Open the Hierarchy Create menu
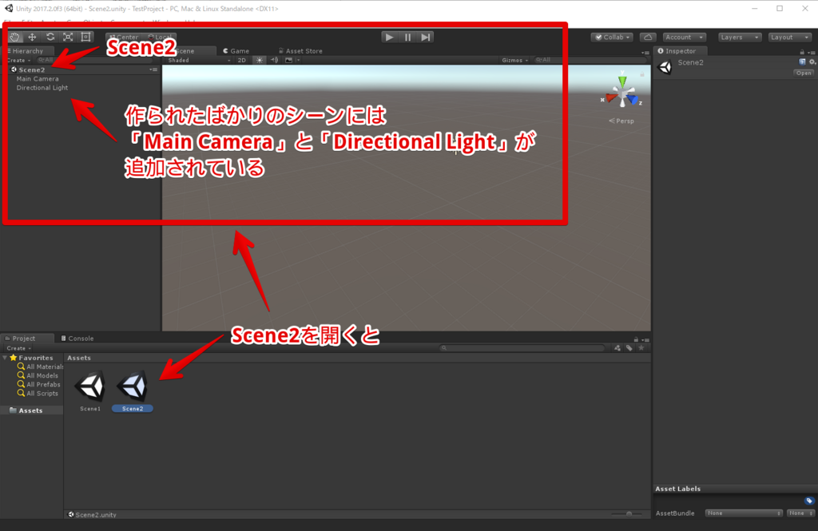The height and width of the screenshot is (531, 818). point(19,60)
